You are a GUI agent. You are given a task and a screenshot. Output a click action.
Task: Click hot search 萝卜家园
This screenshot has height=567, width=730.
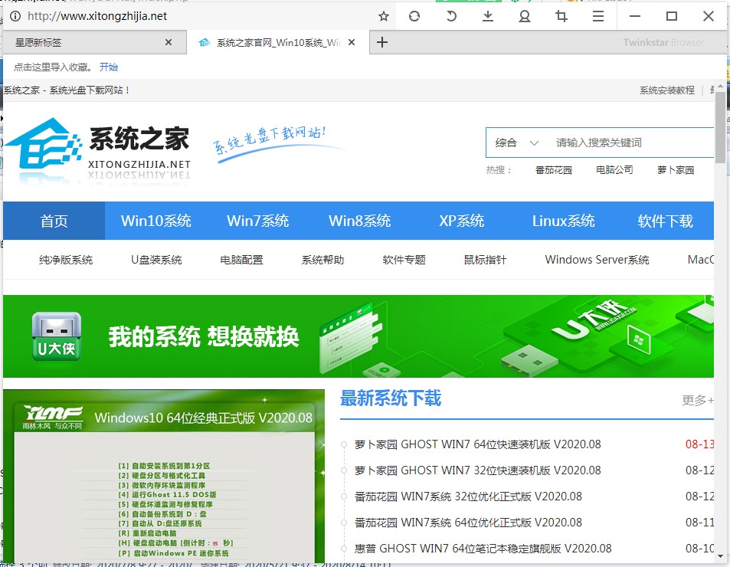coord(676,170)
